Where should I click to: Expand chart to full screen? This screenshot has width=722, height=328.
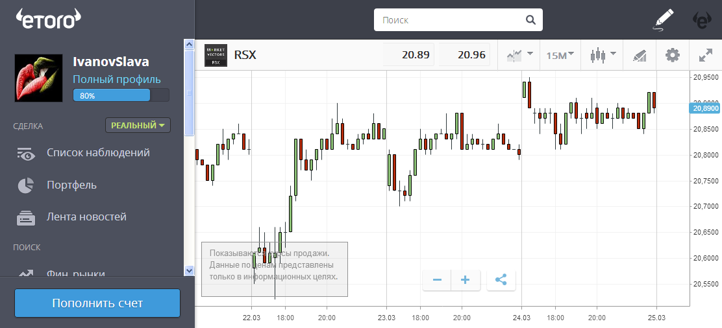click(706, 56)
